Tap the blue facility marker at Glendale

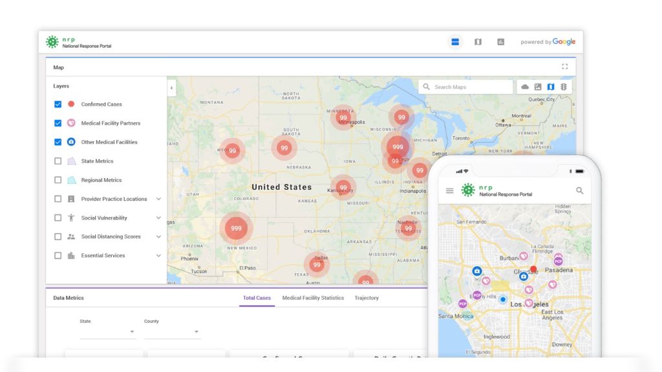(x=524, y=276)
